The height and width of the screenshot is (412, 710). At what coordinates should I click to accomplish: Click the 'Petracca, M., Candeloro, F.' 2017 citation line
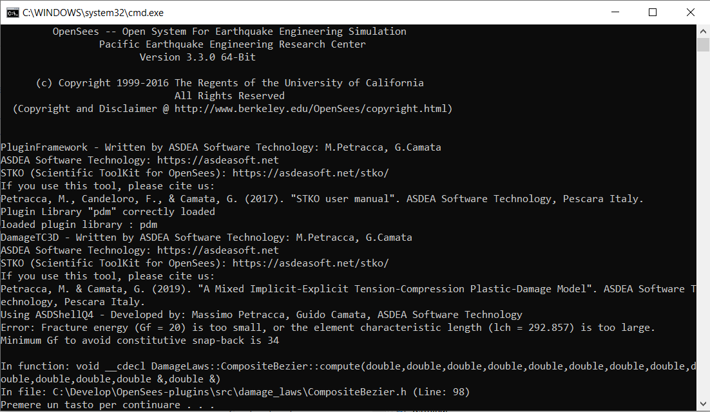[x=322, y=198]
